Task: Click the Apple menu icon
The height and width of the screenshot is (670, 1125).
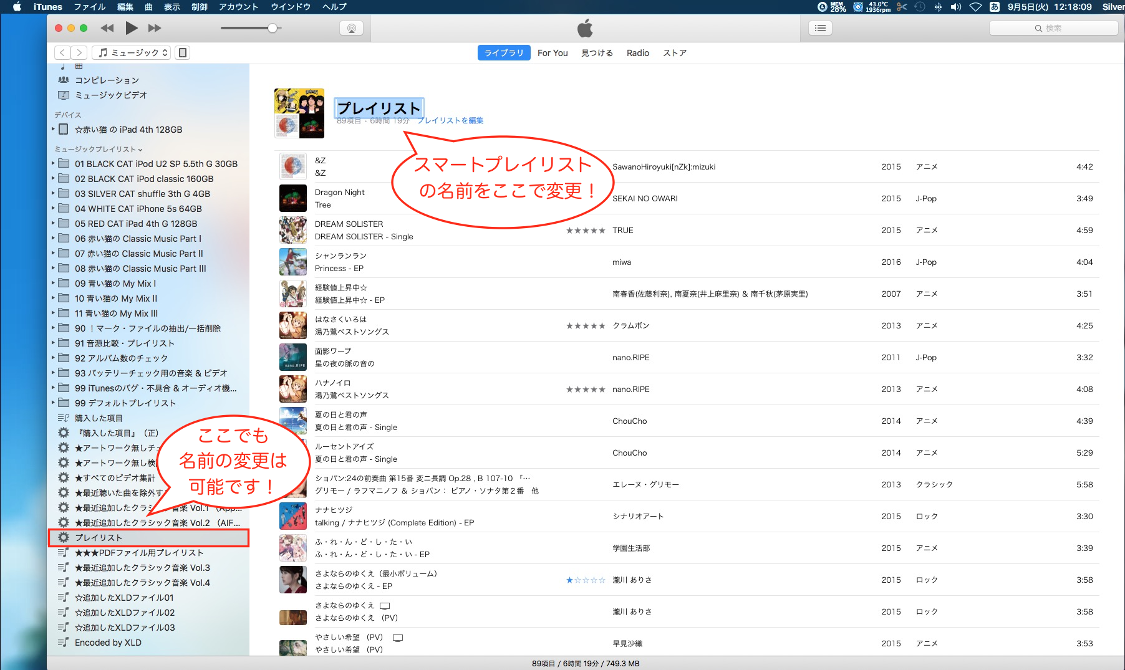Action: pyautogui.click(x=17, y=7)
